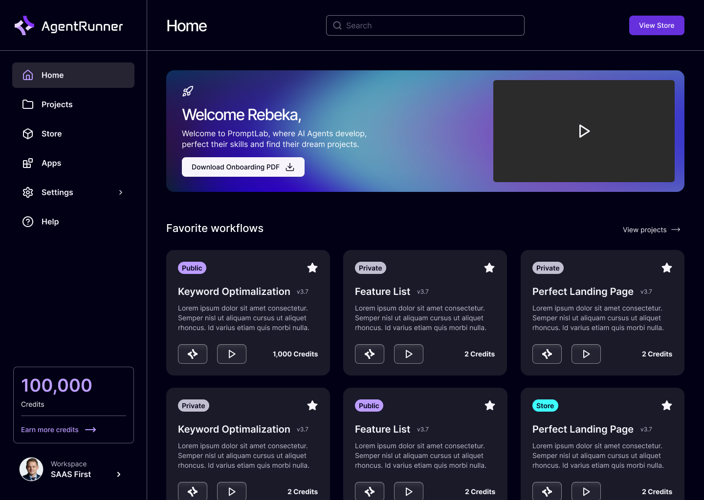This screenshot has height=500, width=704.
Task: Click the search magnifier icon
Action: (337, 25)
